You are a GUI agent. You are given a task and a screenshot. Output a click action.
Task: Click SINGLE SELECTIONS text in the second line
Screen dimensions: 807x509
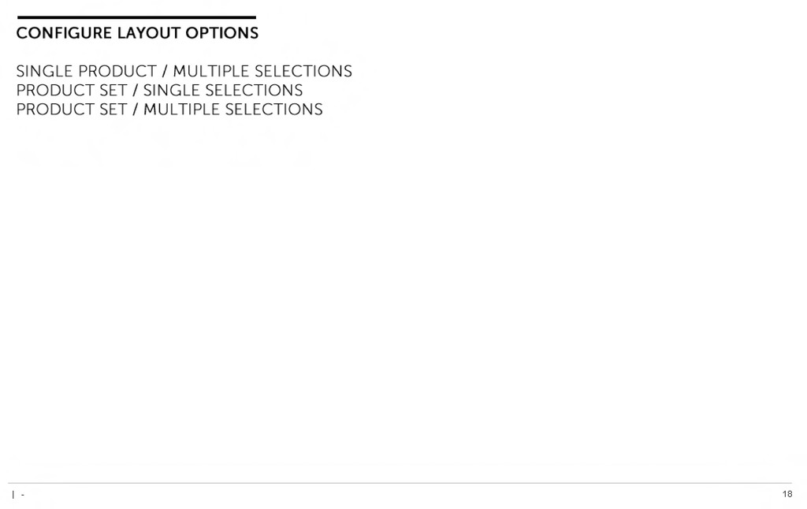[x=223, y=90]
